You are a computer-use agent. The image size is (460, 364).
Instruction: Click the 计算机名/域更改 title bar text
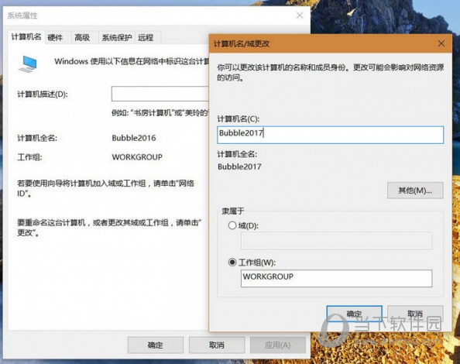click(242, 43)
